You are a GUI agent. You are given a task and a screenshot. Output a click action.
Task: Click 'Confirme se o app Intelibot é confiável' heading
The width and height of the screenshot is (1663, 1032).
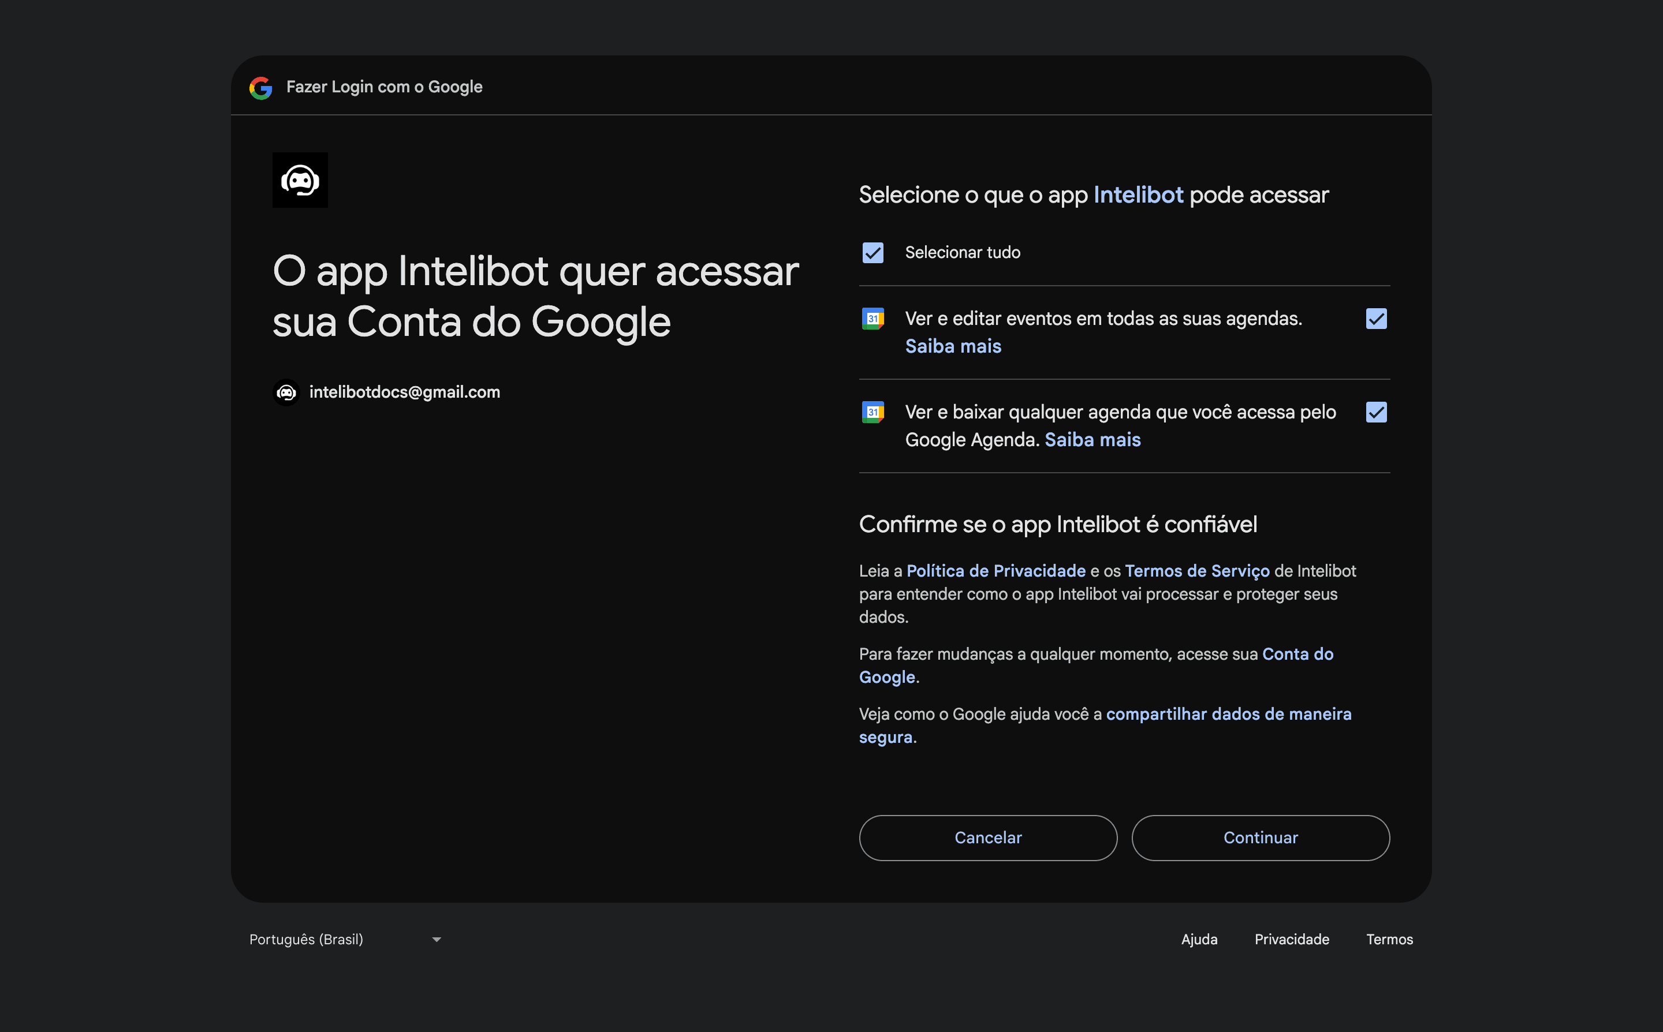(x=1058, y=525)
